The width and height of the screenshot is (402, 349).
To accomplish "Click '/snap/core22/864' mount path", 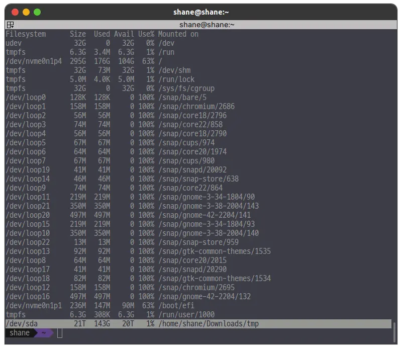I will (x=190, y=188).
